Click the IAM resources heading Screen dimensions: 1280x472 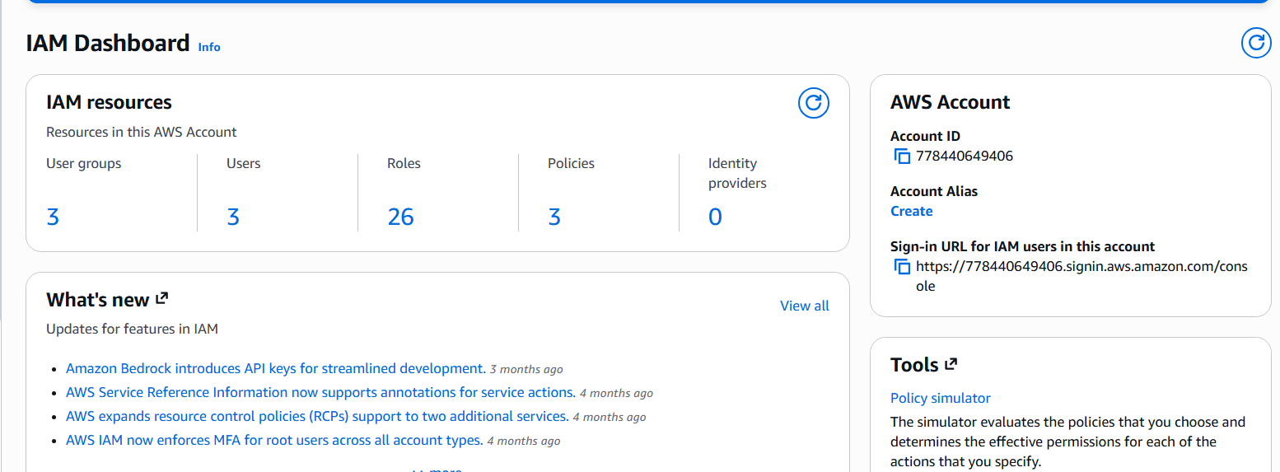(109, 102)
